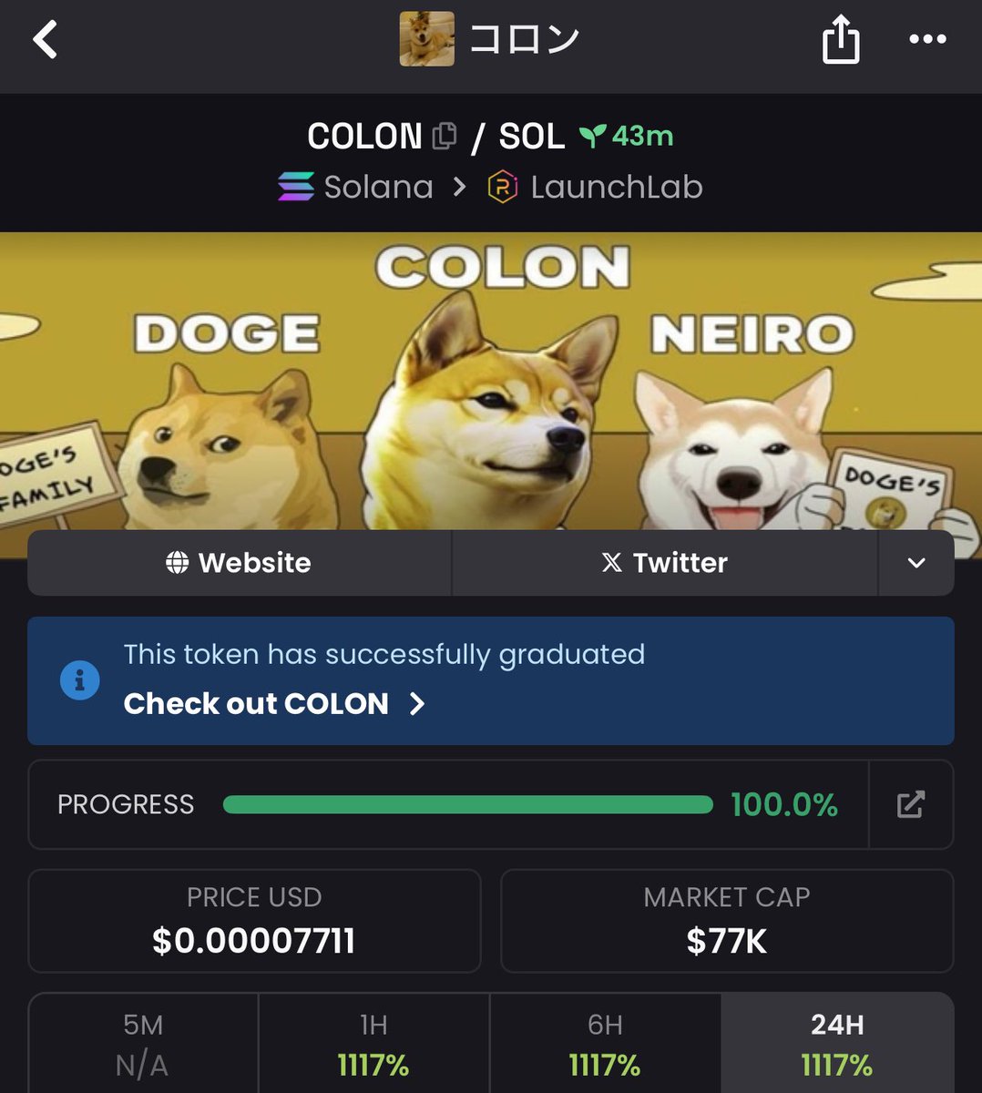982x1093 pixels.
Task: Open Check out COLON chevron
Action: pos(417,703)
